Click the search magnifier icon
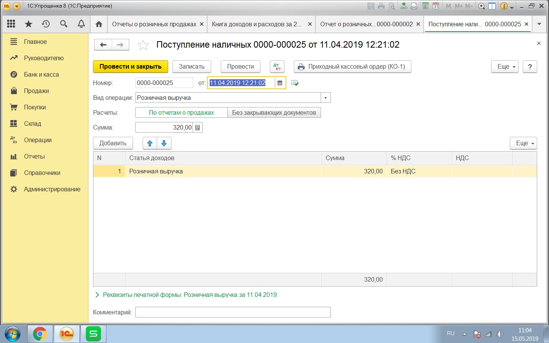This screenshot has width=549, height=343. [x=64, y=24]
